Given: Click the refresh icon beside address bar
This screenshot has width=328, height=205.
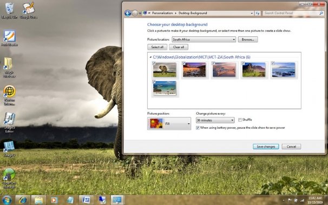Looking at the screenshot, I should [x=258, y=13].
